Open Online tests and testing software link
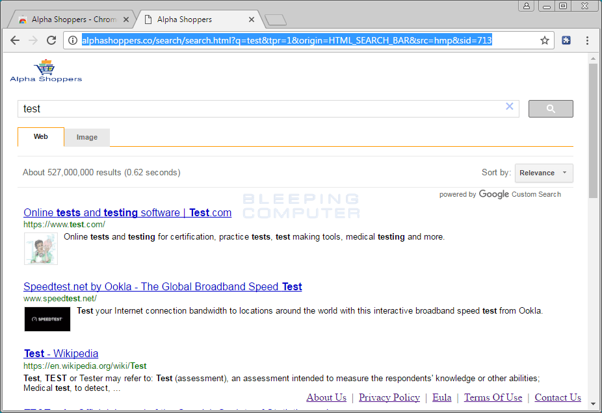Viewport: 602px width, 413px height. [127, 212]
